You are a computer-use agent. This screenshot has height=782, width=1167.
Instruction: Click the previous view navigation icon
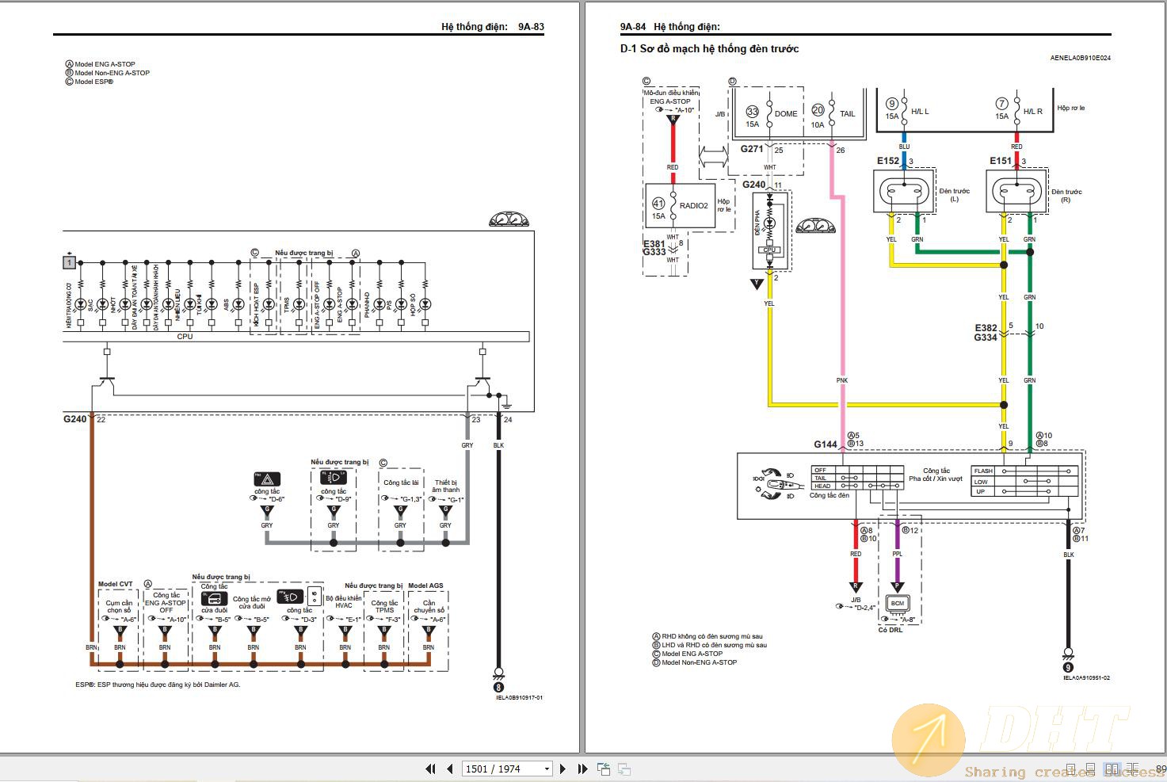[604, 769]
